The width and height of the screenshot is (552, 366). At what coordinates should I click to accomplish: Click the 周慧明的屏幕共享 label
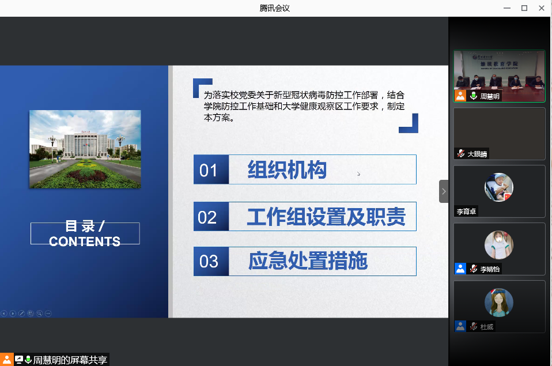tap(70, 360)
